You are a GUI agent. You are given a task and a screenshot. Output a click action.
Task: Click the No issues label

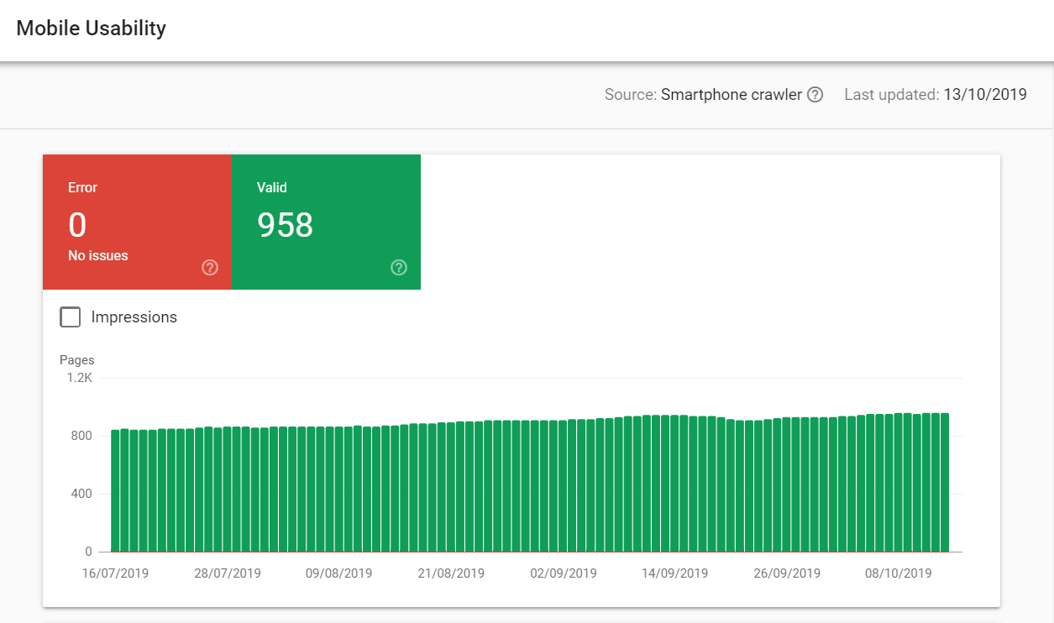98,256
